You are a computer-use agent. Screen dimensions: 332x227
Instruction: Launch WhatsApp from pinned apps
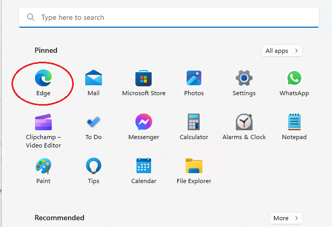pos(294,79)
